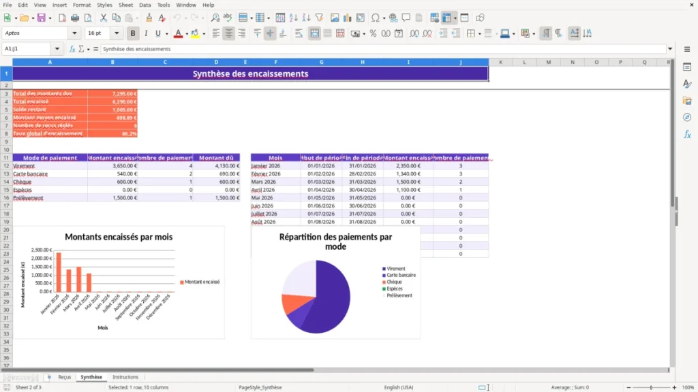This screenshot has height=392, width=698.
Task: Select column K header
Action: [x=500, y=62]
